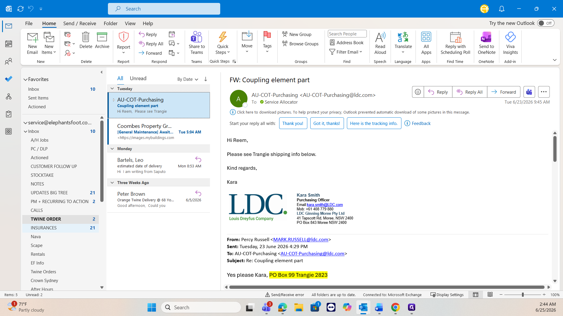This screenshot has height=316, width=563.
Task: Click the top Search box
Action: 164,9
